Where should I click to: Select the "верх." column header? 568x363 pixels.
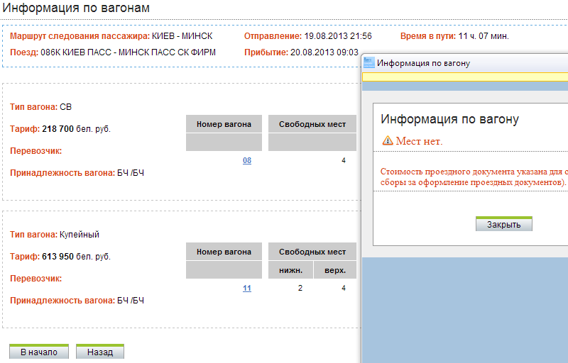(334, 270)
